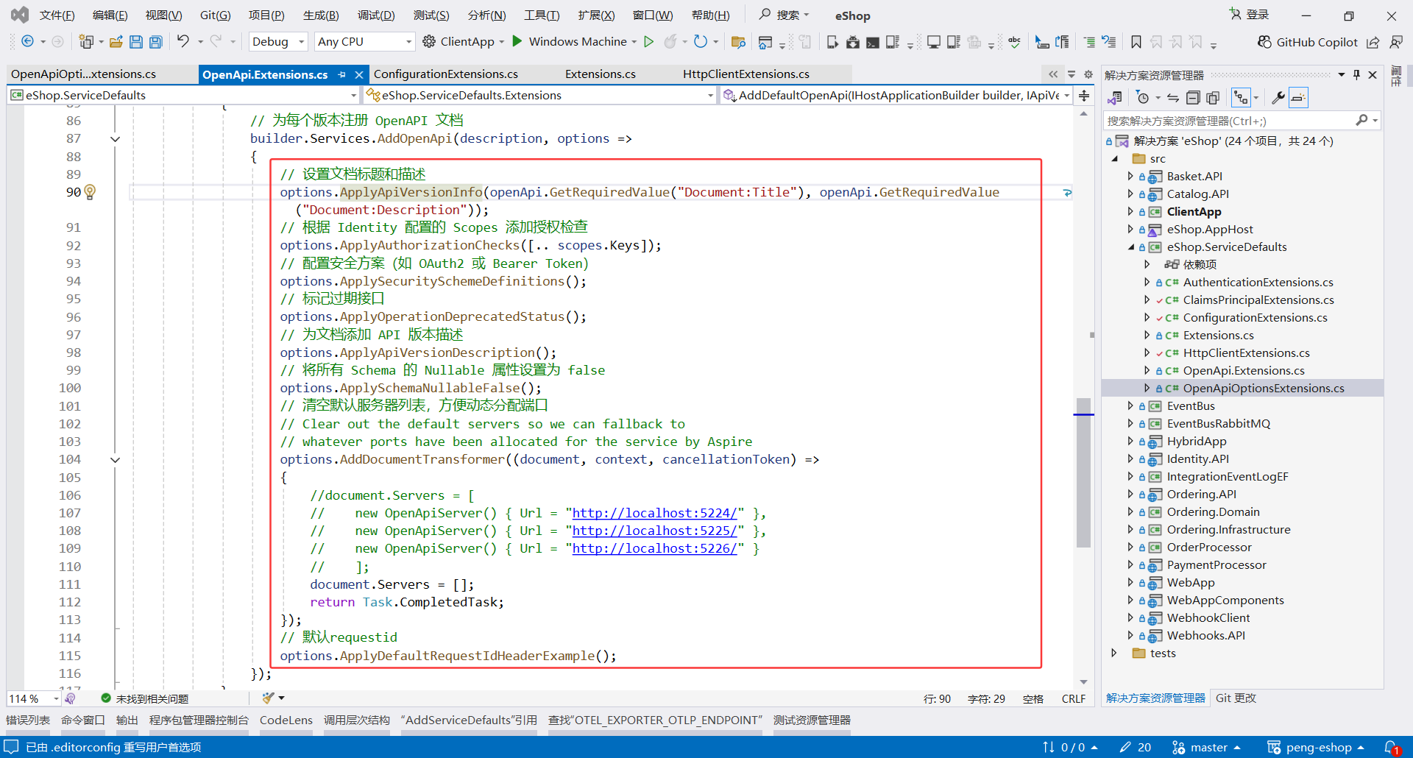The height and width of the screenshot is (758, 1413).
Task: Click the peng-eshop repository in the status bar
Action: (x=1315, y=748)
